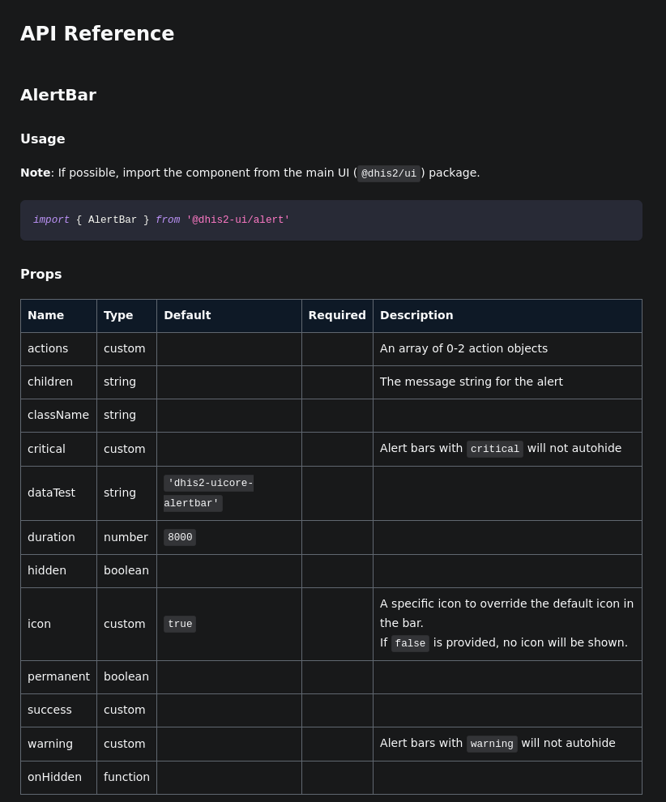Screen dimensions: 666x802
Task: Click the warning code badge in description
Action: click(x=492, y=744)
